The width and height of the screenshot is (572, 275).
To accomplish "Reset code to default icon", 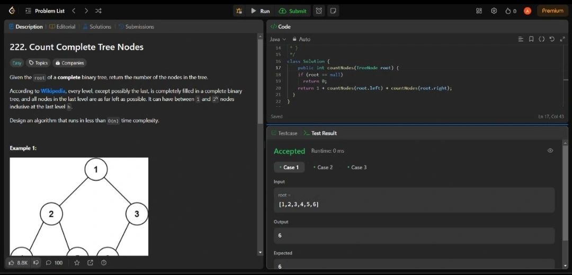I will (551, 39).
